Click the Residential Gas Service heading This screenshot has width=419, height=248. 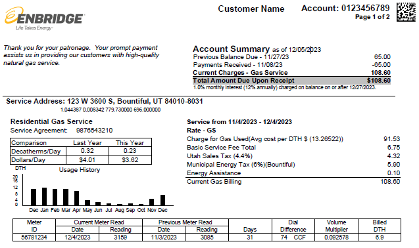click(x=51, y=121)
